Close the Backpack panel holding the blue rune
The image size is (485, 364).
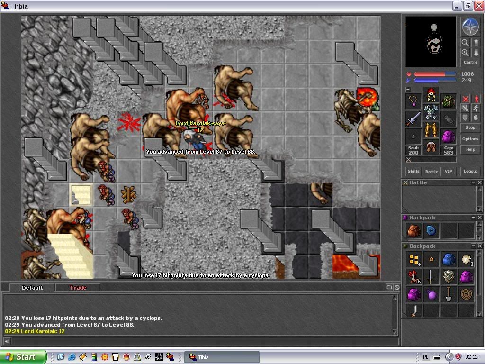(479, 218)
